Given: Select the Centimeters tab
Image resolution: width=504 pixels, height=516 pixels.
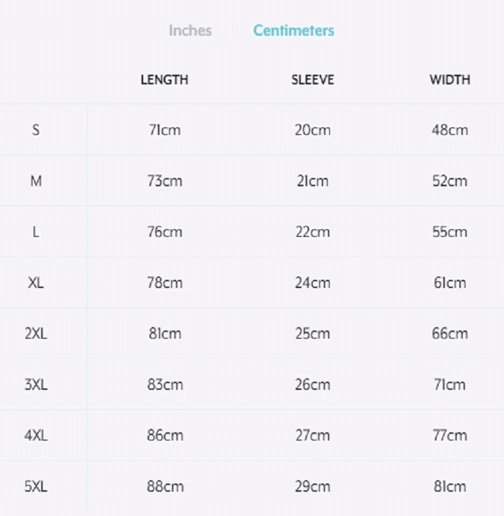Looking at the screenshot, I should point(293,30).
